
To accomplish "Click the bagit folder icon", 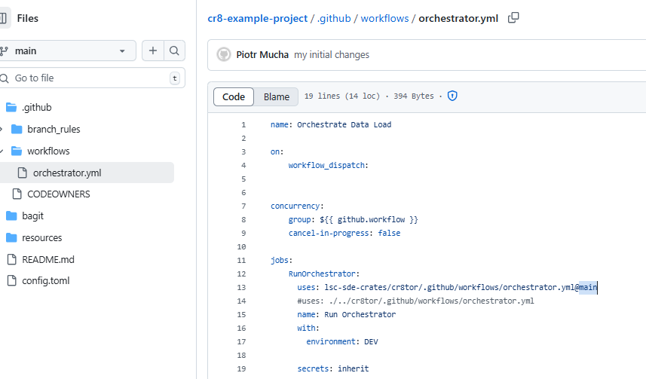I will click(11, 215).
